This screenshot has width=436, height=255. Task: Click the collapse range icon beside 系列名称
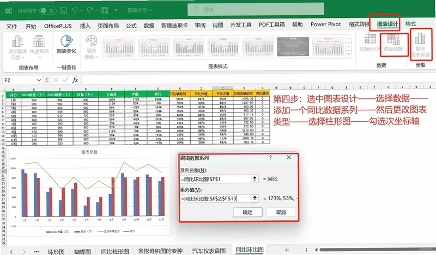[255, 179]
